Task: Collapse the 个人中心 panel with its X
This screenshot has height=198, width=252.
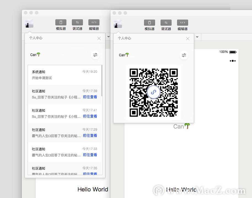Action: coord(188,39)
